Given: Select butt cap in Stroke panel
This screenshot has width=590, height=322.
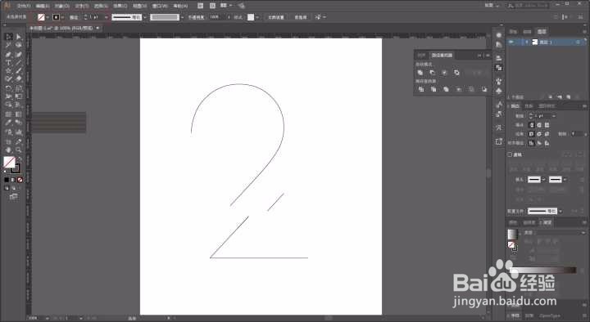Looking at the screenshot, I should (x=532, y=124).
